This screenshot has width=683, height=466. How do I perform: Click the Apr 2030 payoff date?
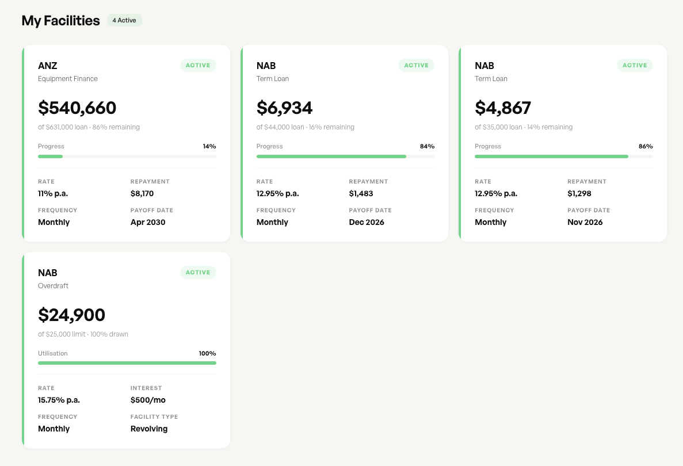[148, 222]
